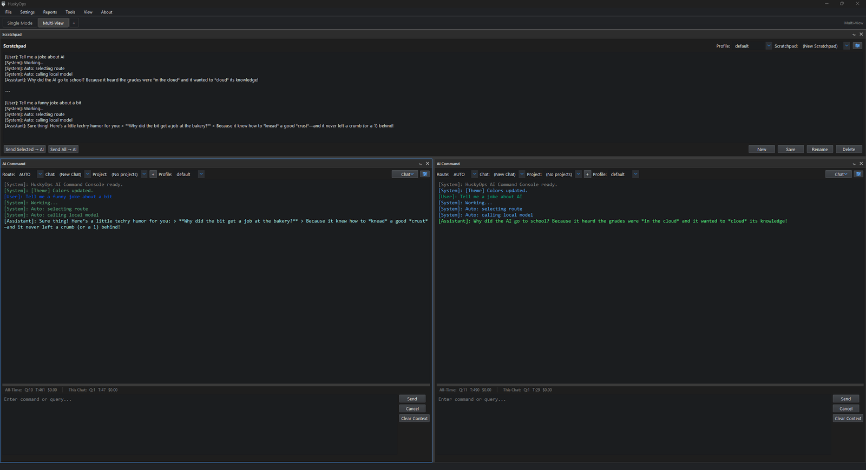This screenshot has width=866, height=470.
Task: Switch to the Single Mode tab
Action: (20, 23)
